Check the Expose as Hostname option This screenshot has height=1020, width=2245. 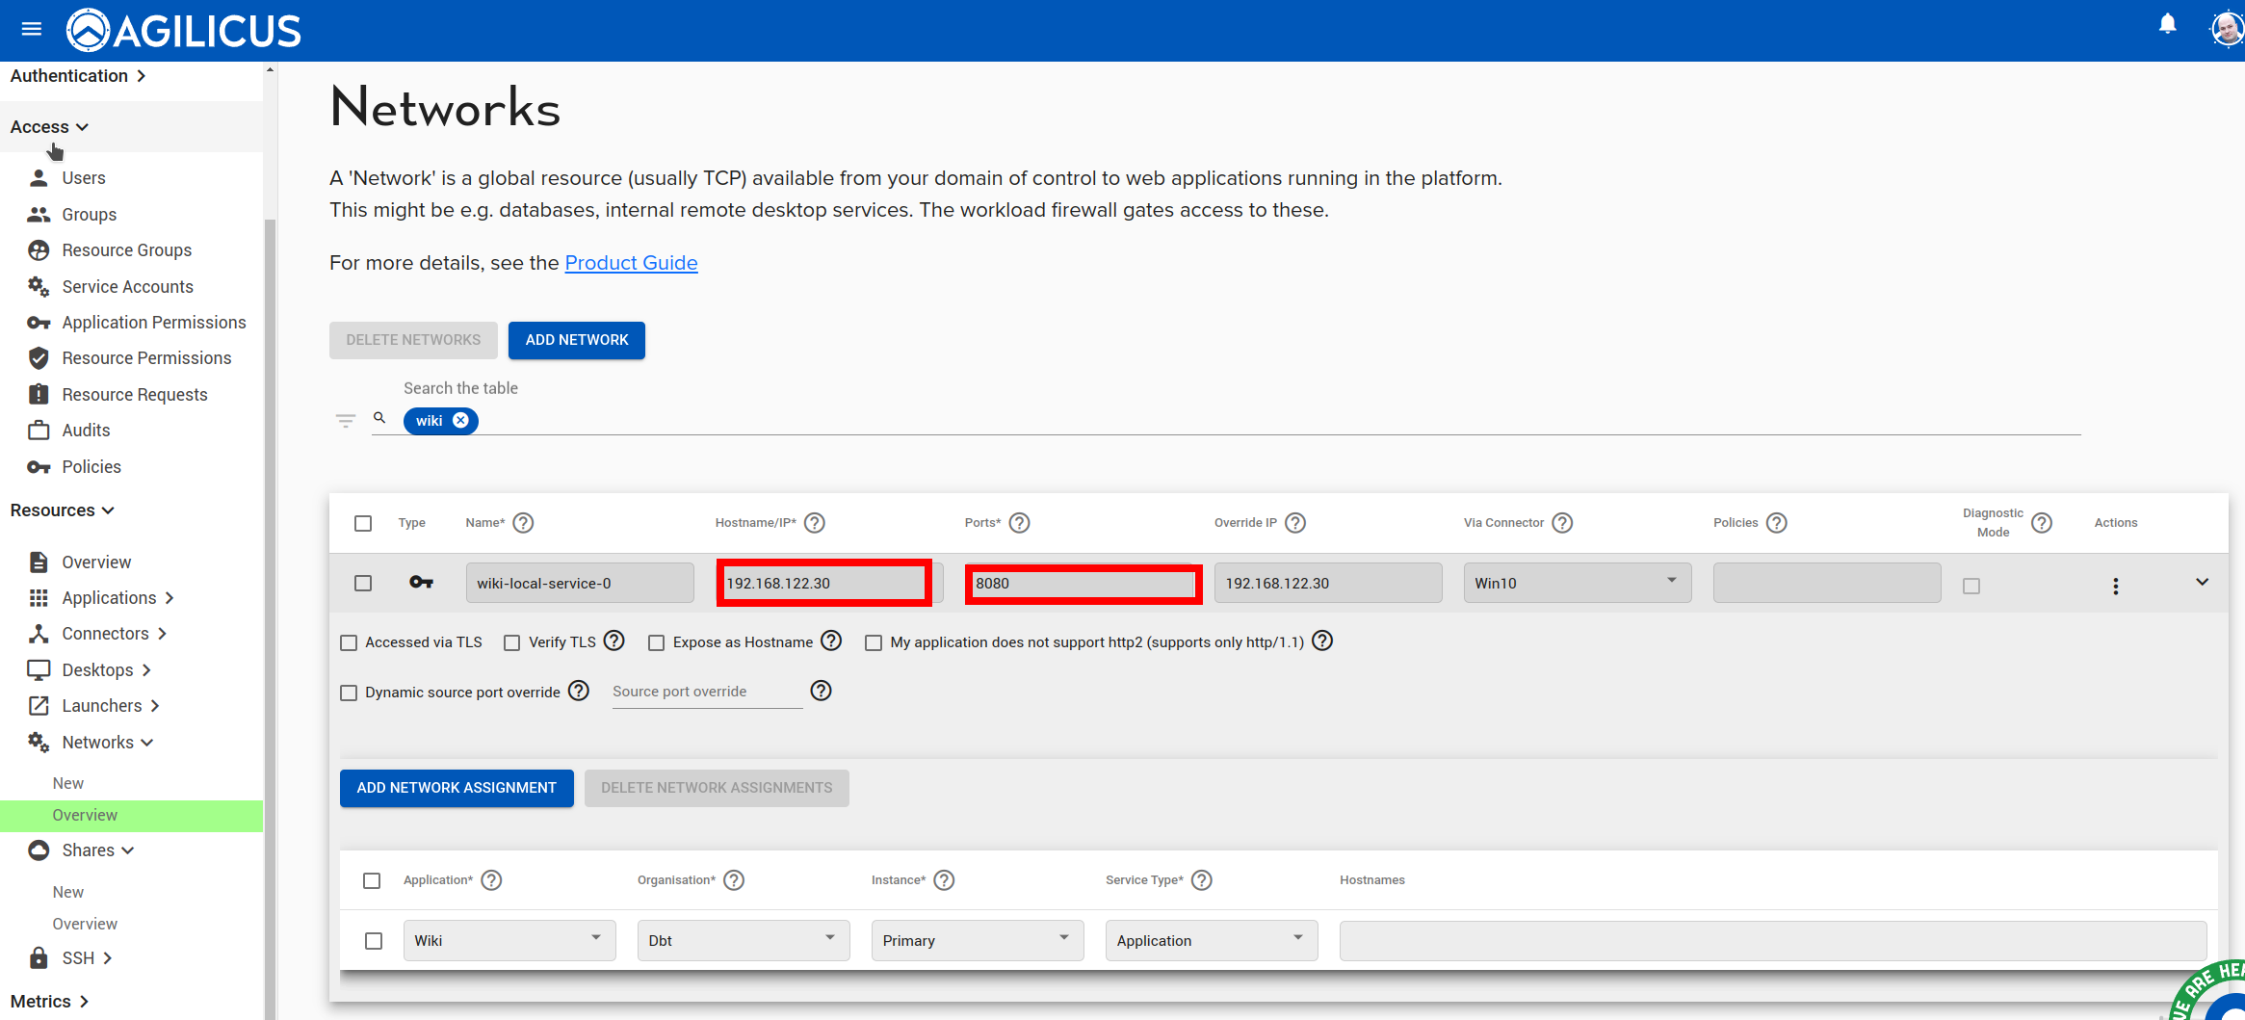657,643
